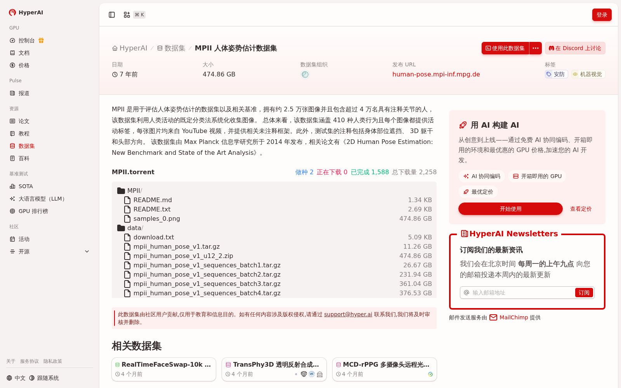Open human-pose.mpi-inf.mpg.de URL

click(x=436, y=74)
